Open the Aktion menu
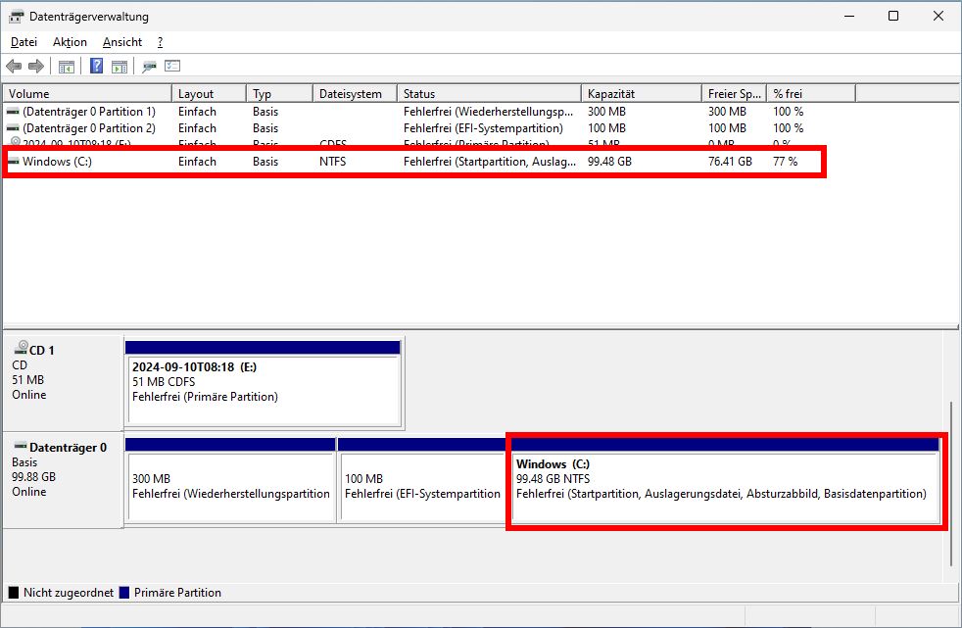Screen dimensions: 962x628 69,42
